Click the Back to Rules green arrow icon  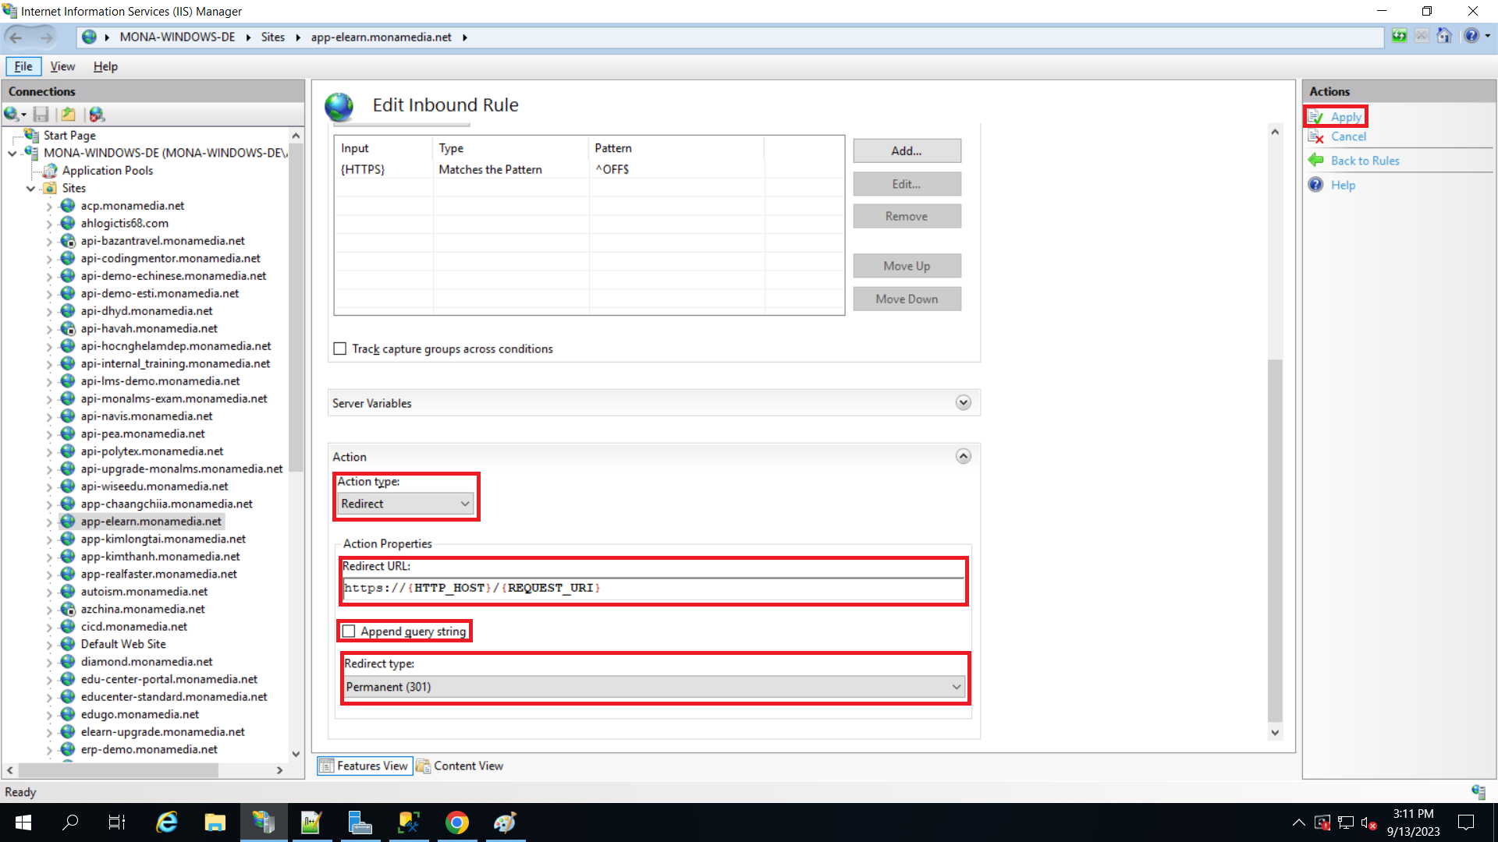(x=1316, y=160)
